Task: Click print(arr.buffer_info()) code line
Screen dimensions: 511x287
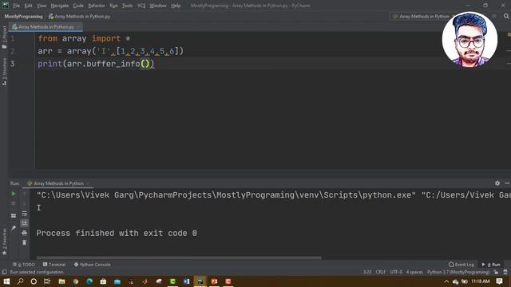Action: (96, 64)
